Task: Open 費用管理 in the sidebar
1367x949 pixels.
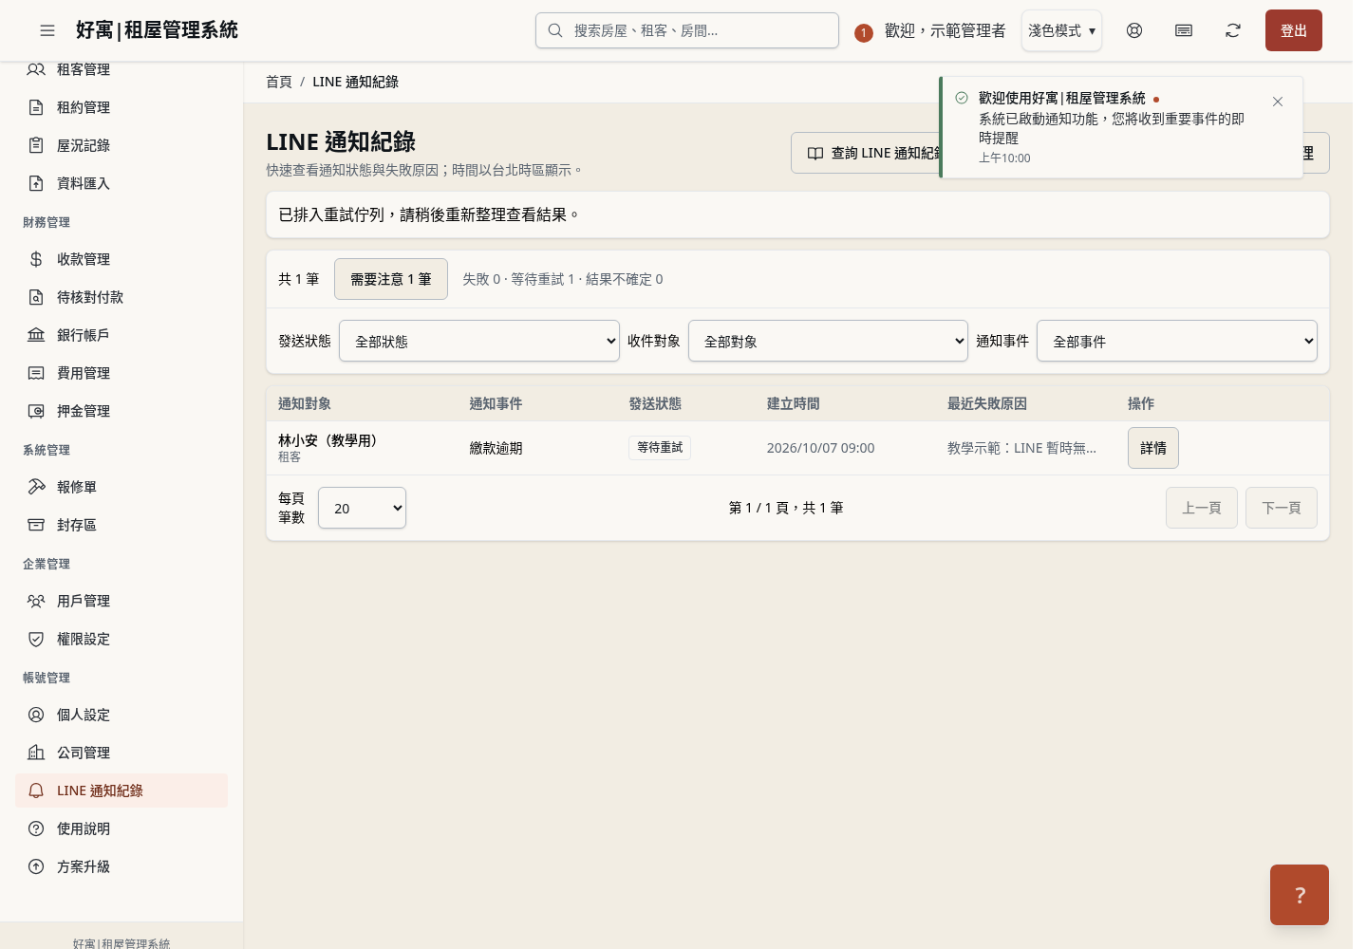Action: [122, 373]
